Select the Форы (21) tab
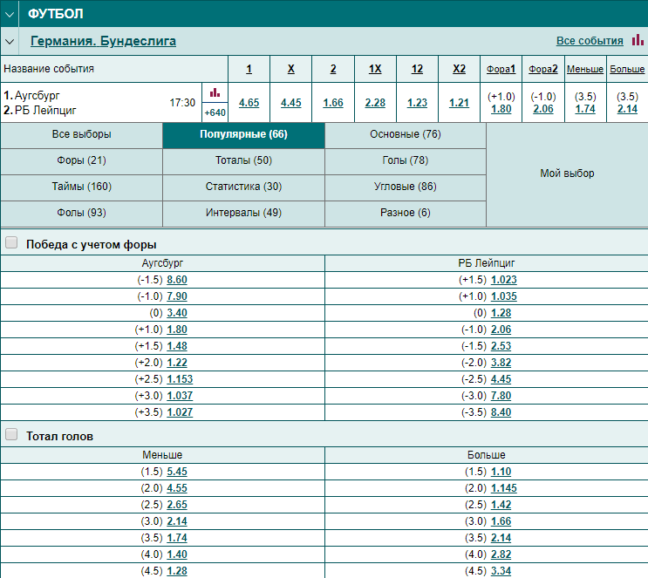Image resolution: width=648 pixels, height=578 pixels. 81,160
